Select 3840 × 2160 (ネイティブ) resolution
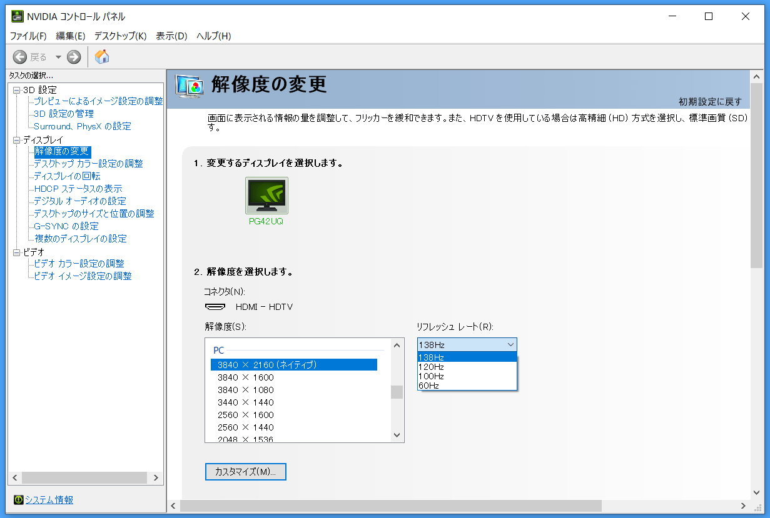This screenshot has width=770, height=518. click(x=294, y=365)
